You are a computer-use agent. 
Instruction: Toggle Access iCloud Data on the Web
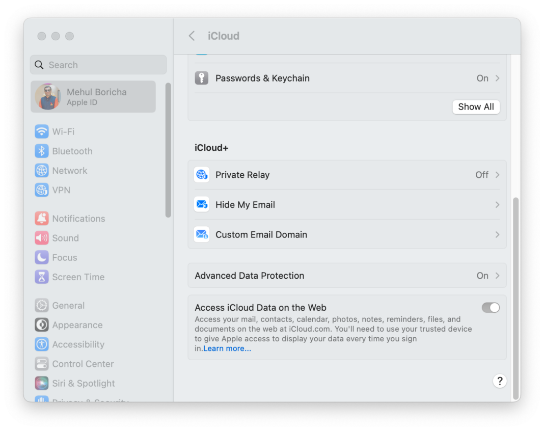(491, 308)
